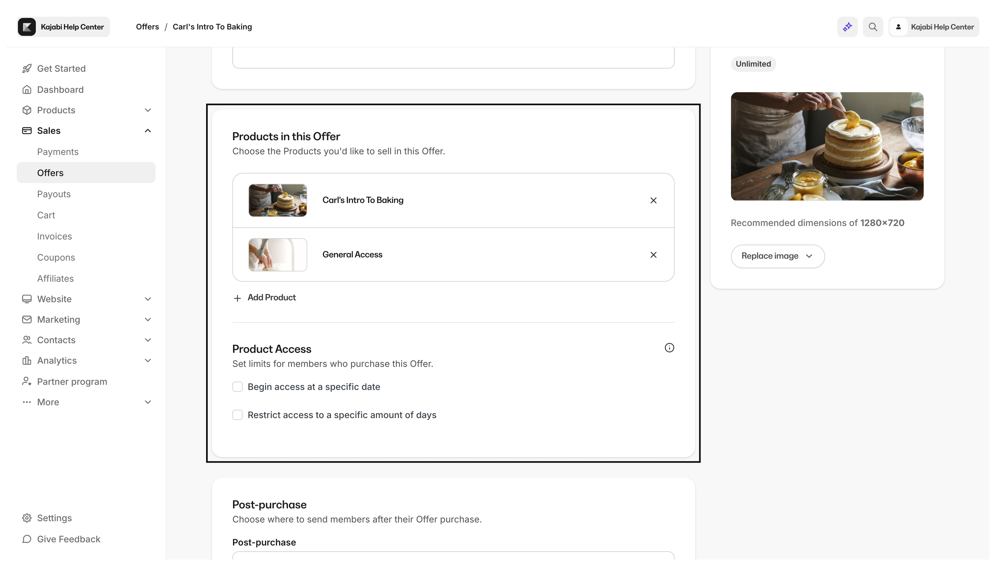Click the AI sparkle assistant icon

coord(847,27)
